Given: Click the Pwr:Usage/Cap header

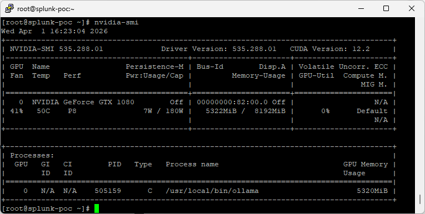Looking at the screenshot, I should pos(154,75).
